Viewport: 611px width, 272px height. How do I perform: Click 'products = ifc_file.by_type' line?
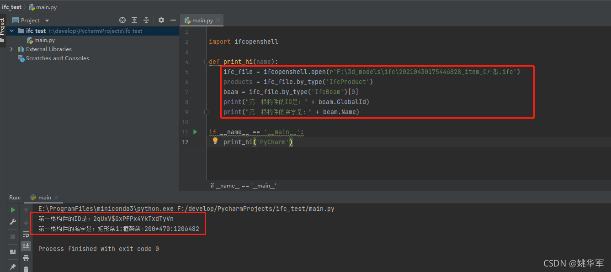298,82
